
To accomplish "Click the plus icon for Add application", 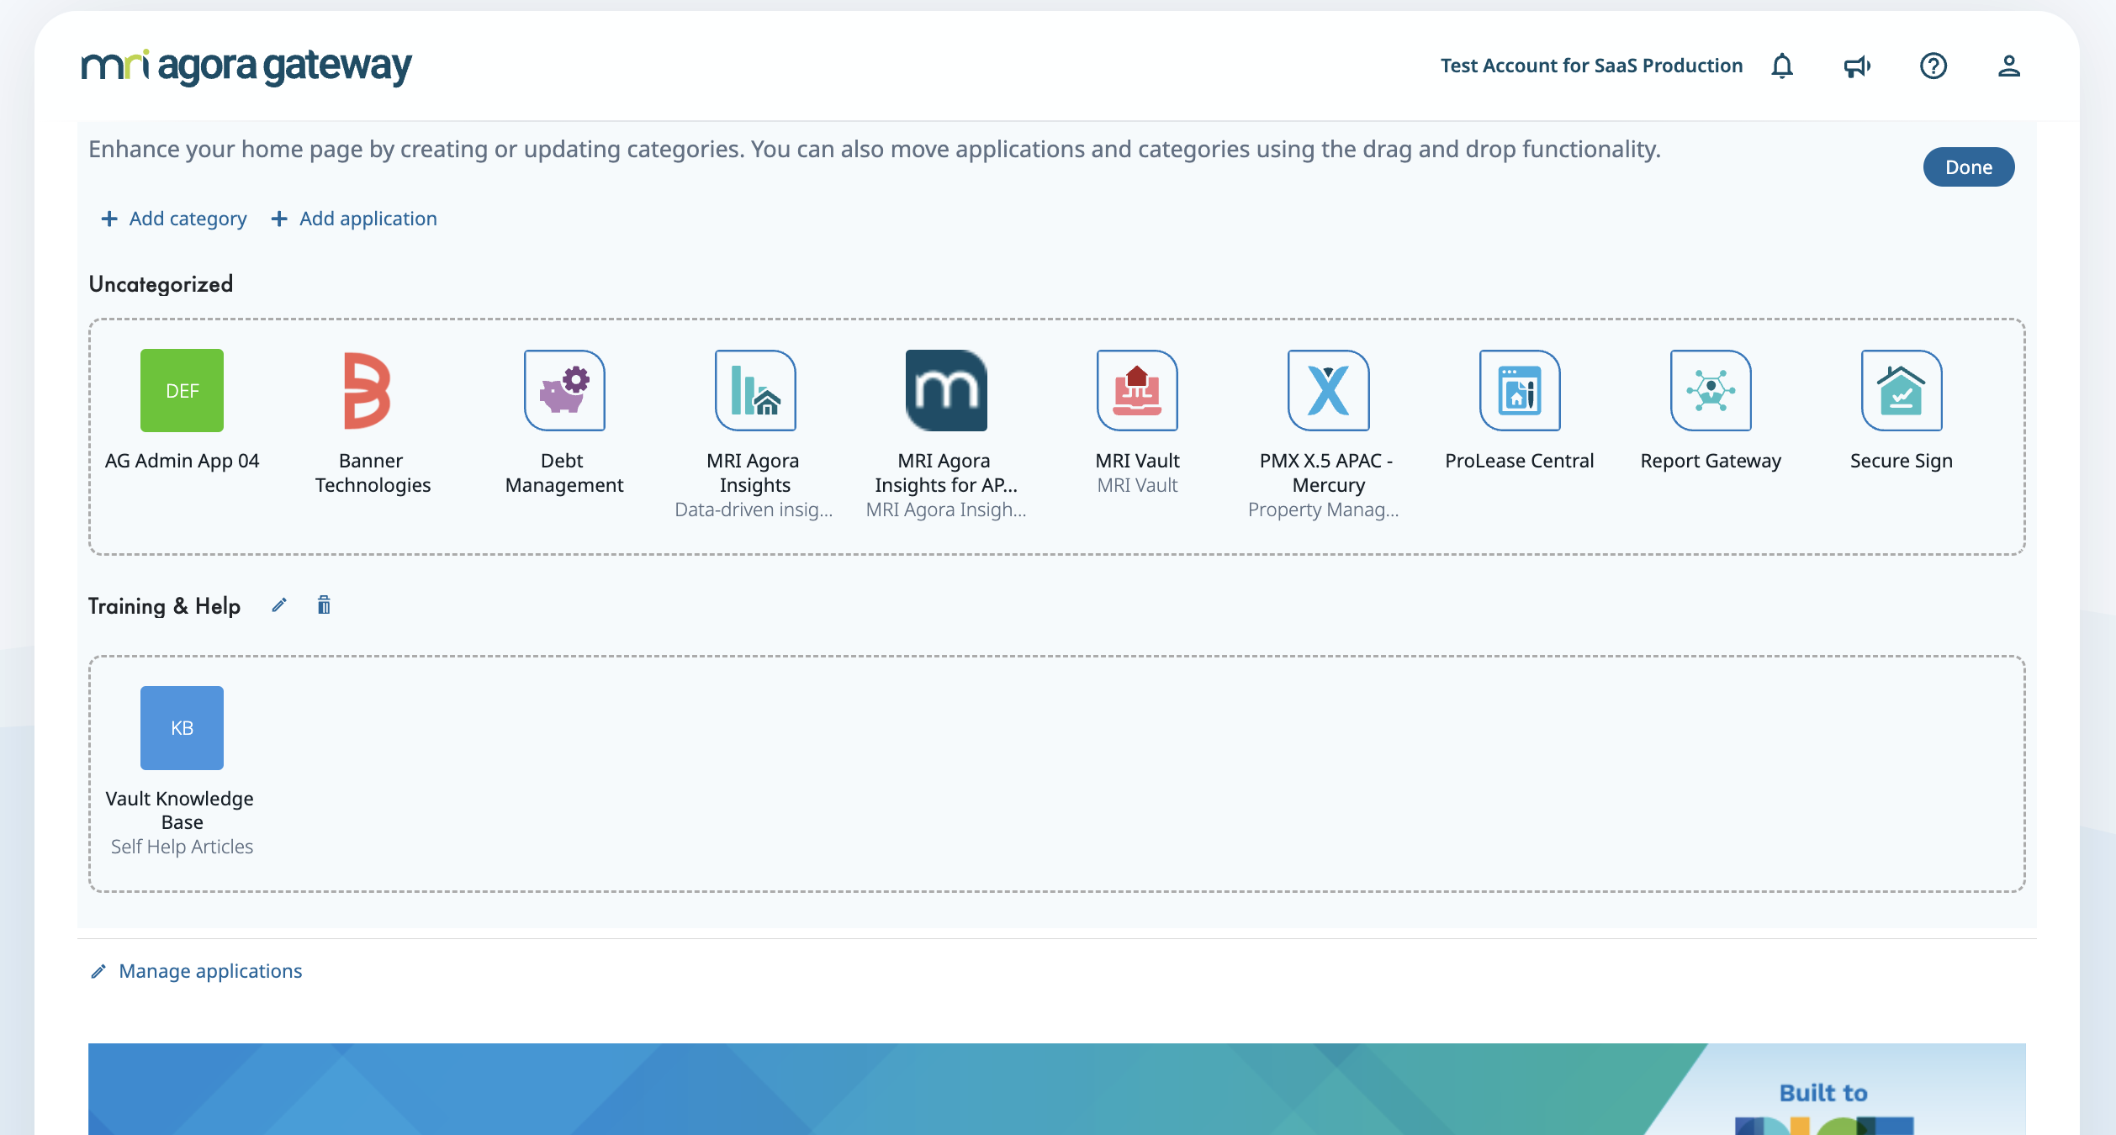I will [279, 219].
